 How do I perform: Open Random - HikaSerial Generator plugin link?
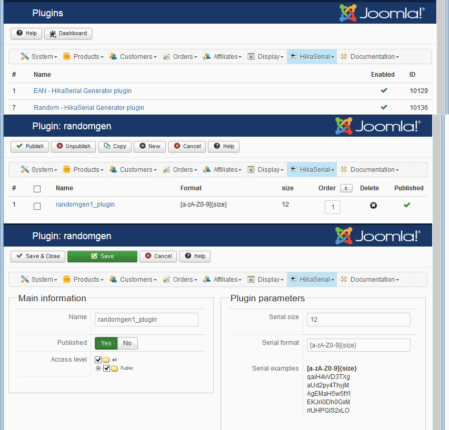(89, 108)
